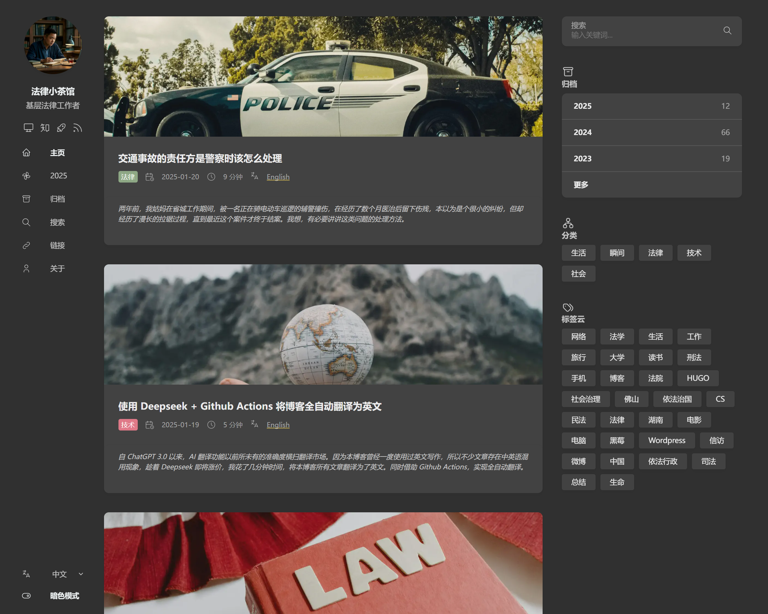Open the 2024 archive row with 66 posts

pos(651,132)
